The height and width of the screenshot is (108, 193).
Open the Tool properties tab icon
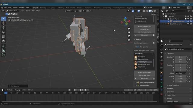[162, 45]
